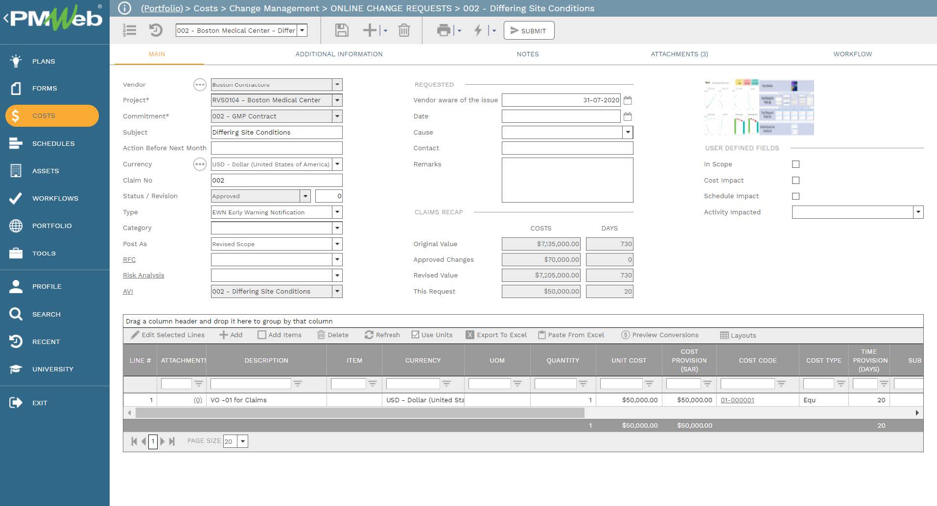Uncheck the Use Units checkbox
The height and width of the screenshot is (506, 937).
415,335
